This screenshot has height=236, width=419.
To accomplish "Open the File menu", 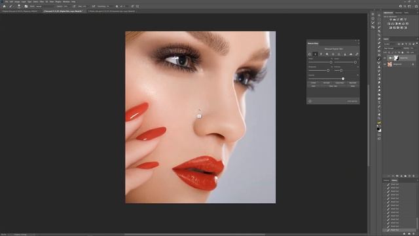I will click(7, 1).
